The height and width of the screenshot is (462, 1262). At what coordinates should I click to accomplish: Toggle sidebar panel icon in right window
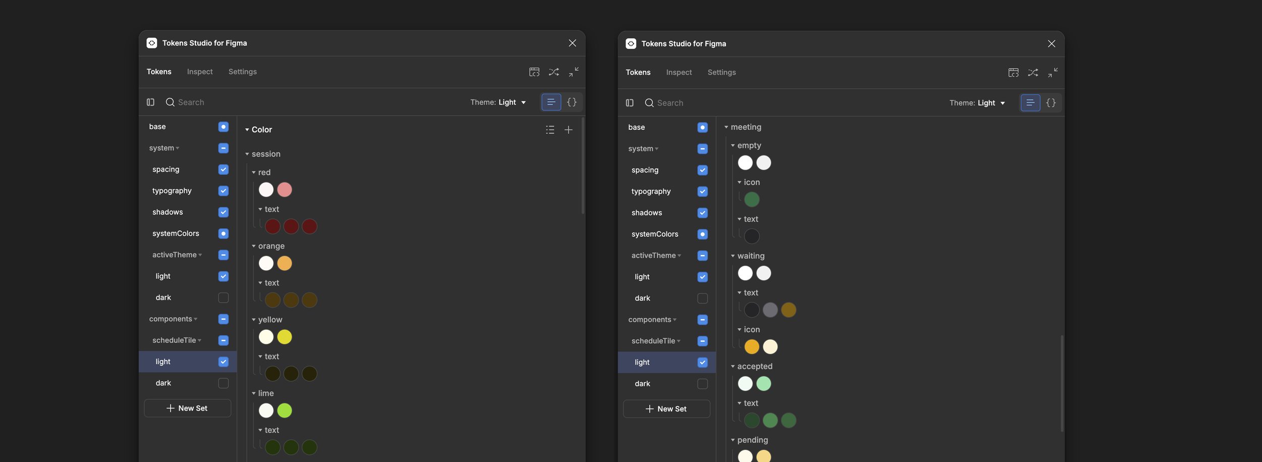coord(629,103)
